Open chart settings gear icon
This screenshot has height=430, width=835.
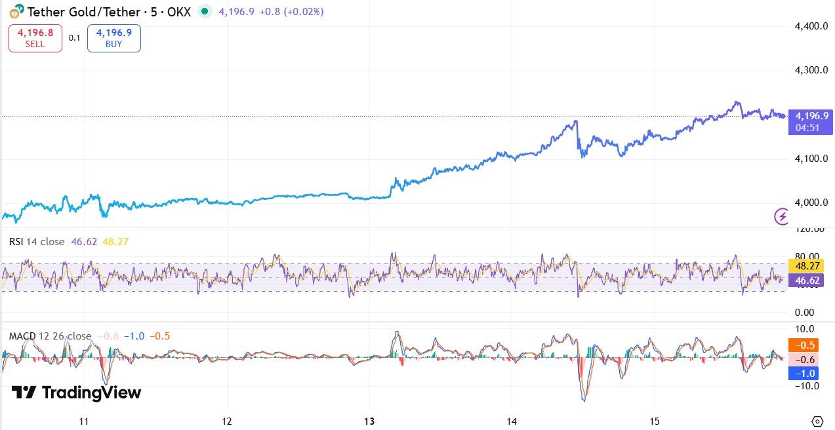tap(817, 421)
